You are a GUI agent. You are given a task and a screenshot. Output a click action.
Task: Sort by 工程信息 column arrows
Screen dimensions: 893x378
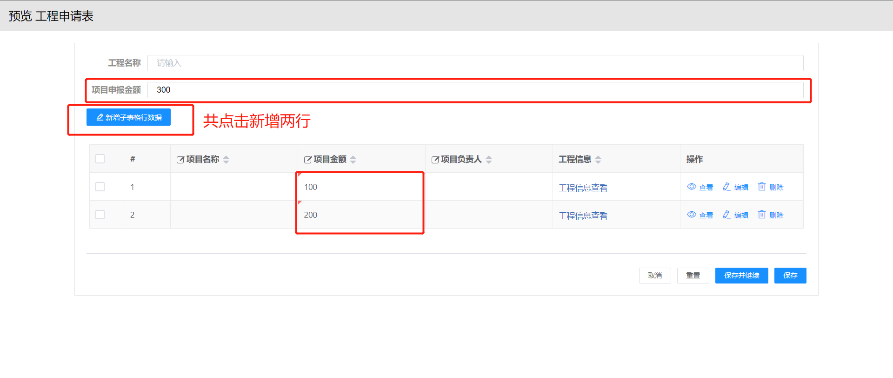click(598, 160)
